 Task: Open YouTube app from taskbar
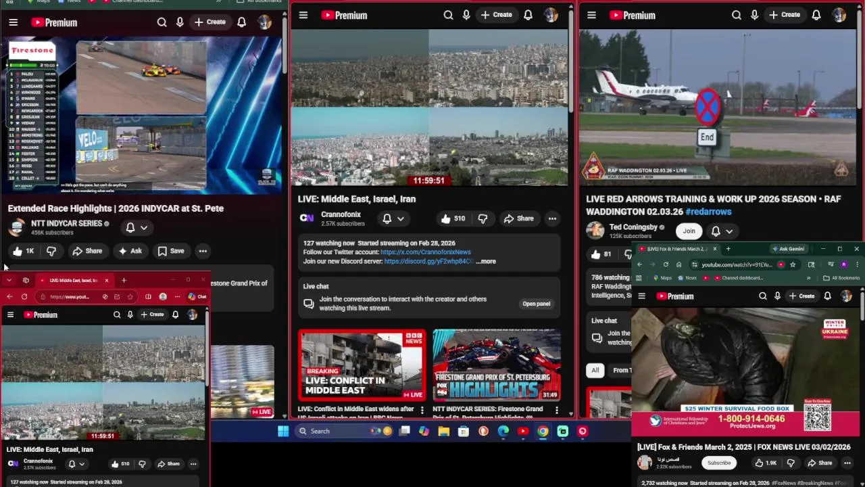pyautogui.click(x=523, y=431)
